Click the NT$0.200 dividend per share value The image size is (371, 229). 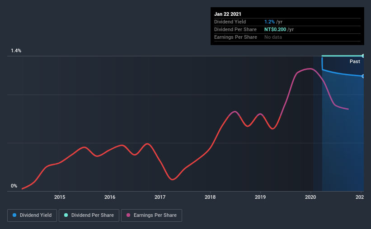point(275,29)
